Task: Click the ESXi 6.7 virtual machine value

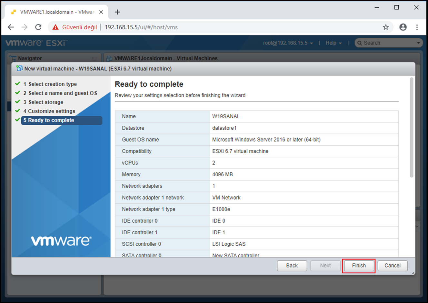Action: (240, 151)
